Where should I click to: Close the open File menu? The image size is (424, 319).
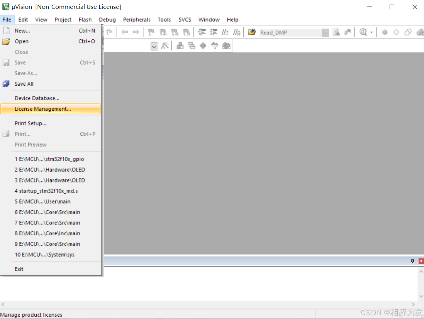(x=7, y=20)
